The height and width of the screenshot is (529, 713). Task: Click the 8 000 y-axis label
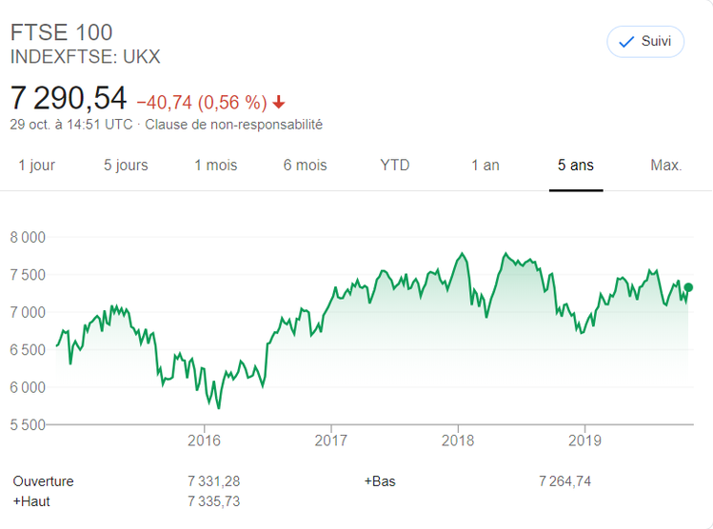pos(29,237)
